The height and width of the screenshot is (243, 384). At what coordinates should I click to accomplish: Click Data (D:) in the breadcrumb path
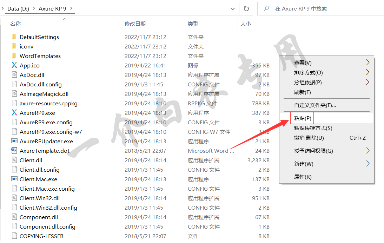pyautogui.click(x=18, y=8)
